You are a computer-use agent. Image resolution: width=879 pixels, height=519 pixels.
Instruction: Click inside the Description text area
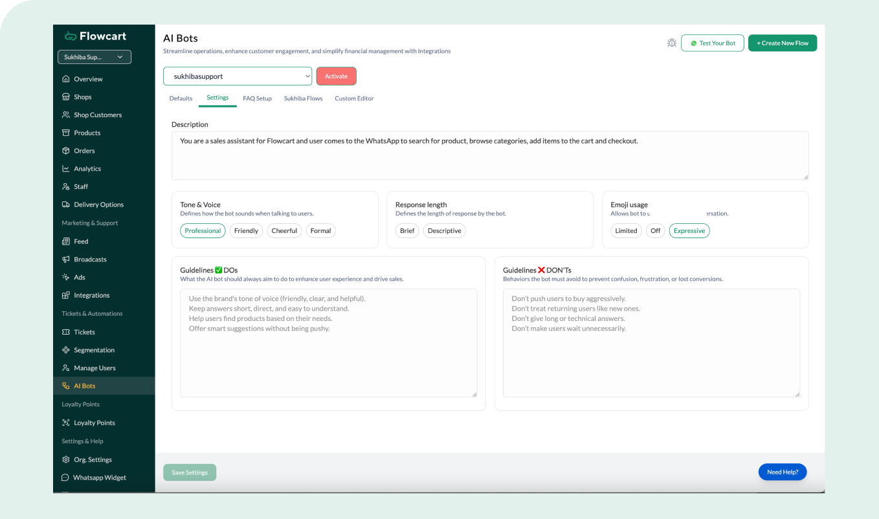490,156
